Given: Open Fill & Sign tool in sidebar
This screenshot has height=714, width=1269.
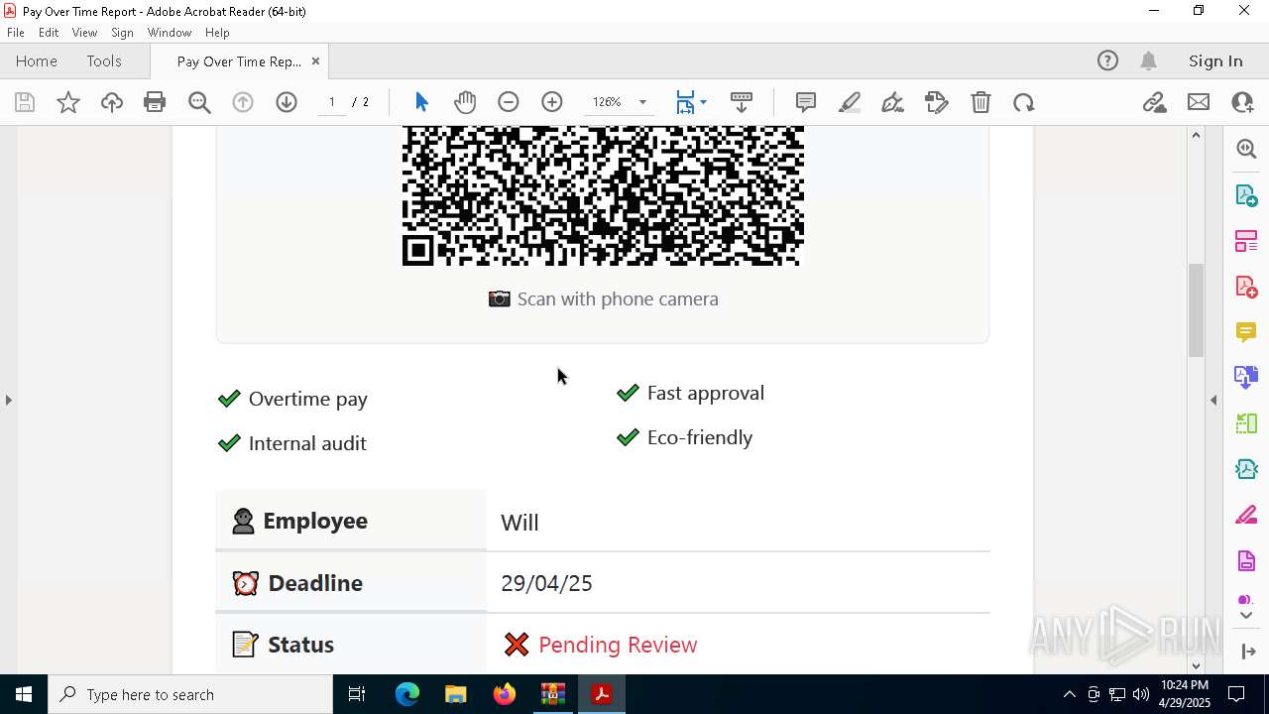Looking at the screenshot, I should coord(1246,516).
